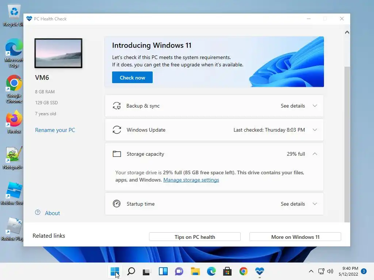Open the Windows Start menu
The height and width of the screenshot is (280, 374).
[115, 271]
